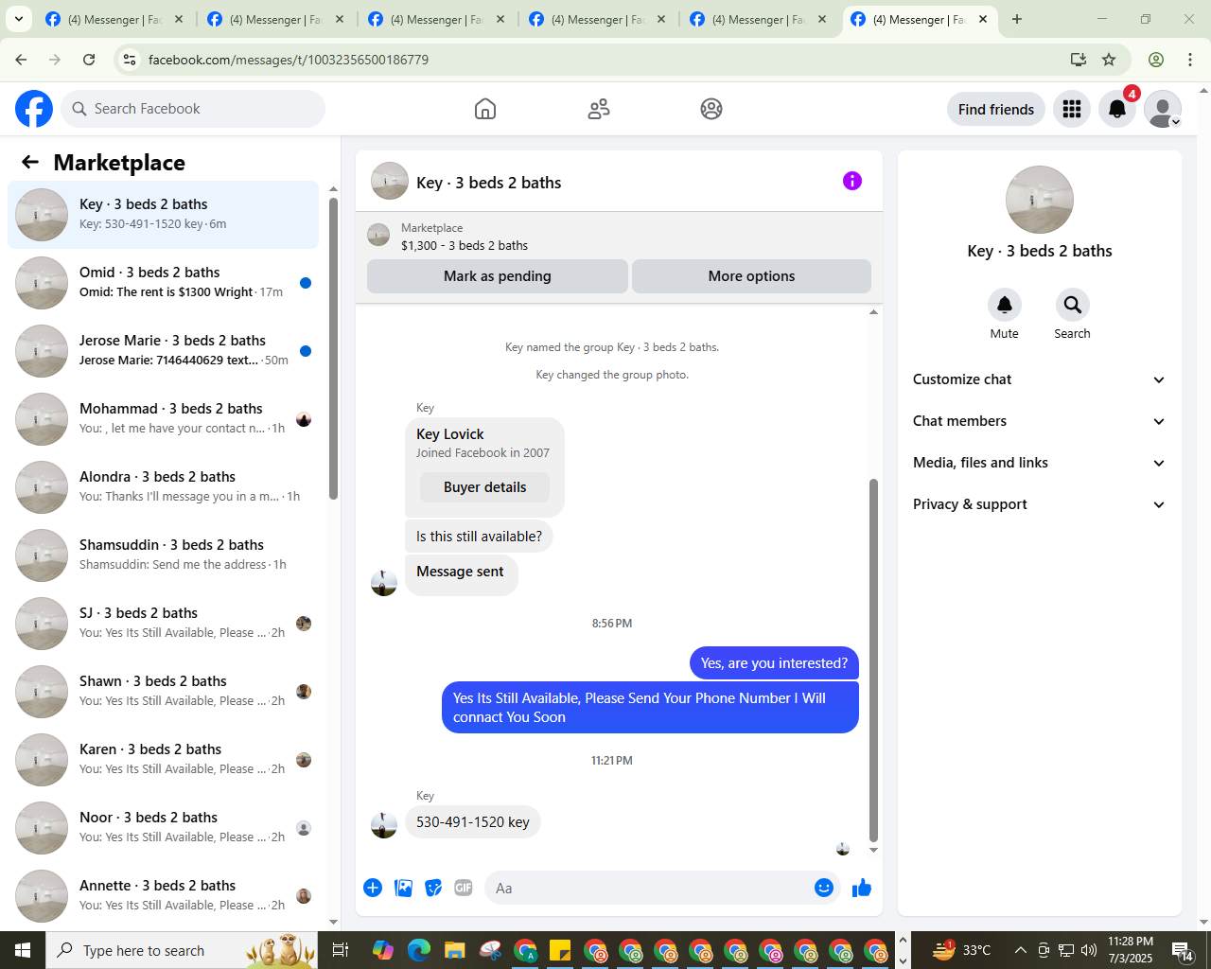Switch to the first Messenger browser tab
Image resolution: width=1211 pixels, height=969 pixels.
point(114,19)
